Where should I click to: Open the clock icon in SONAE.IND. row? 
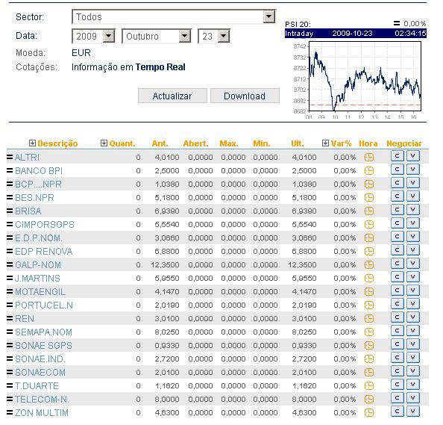coord(369,359)
